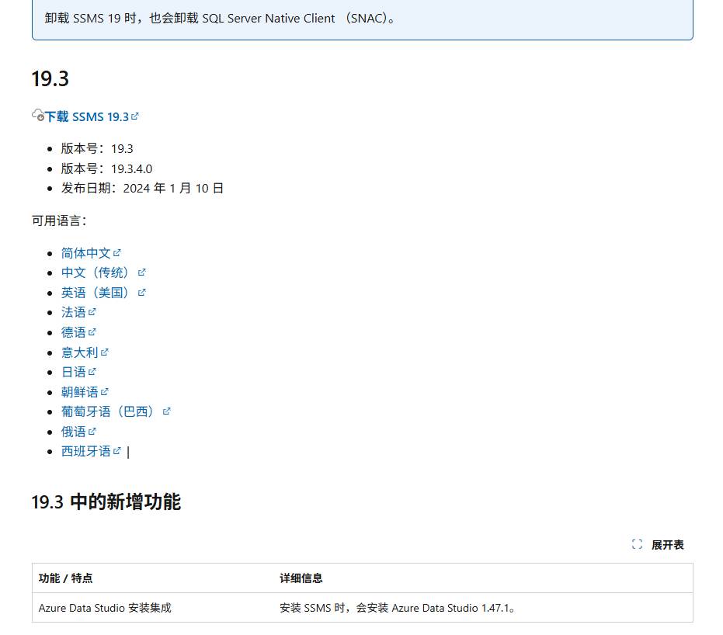Click external link icon beside 中文（传统）
This screenshot has width=723, height=635.
pyautogui.click(x=142, y=272)
